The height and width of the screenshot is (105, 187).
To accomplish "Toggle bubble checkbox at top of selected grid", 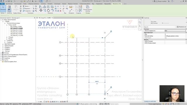I will [105, 33].
